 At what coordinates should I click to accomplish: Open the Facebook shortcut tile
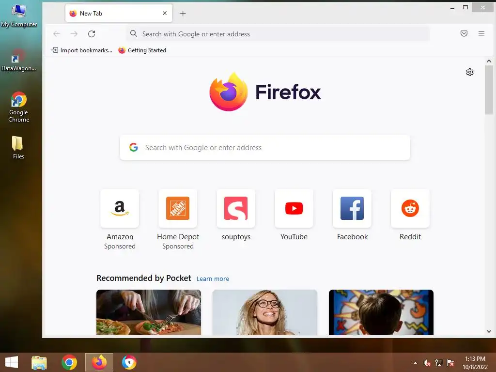tap(352, 208)
